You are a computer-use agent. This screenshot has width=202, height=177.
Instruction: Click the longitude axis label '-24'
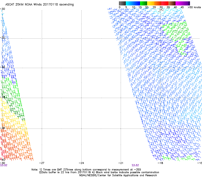pyautogui.click(x=81, y=163)
